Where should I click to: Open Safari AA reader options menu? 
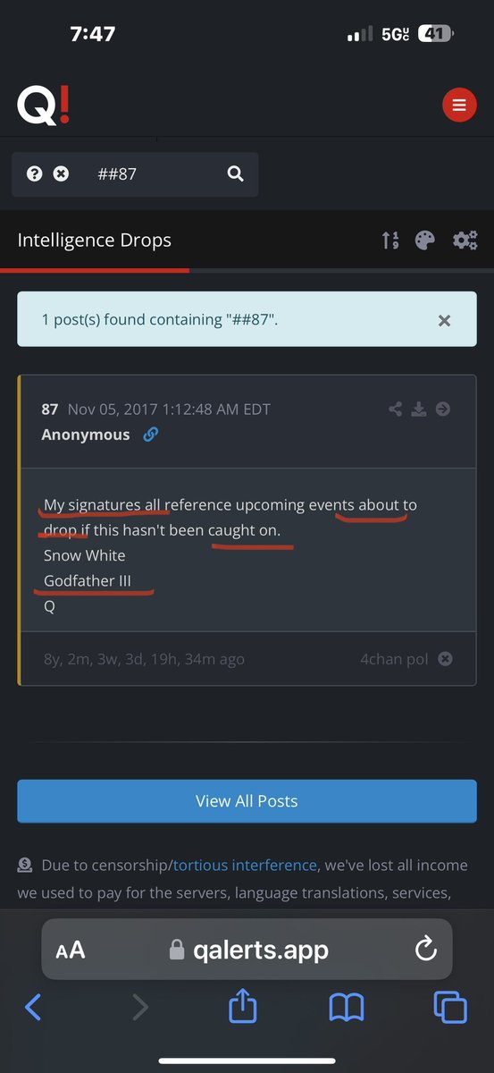tap(71, 950)
